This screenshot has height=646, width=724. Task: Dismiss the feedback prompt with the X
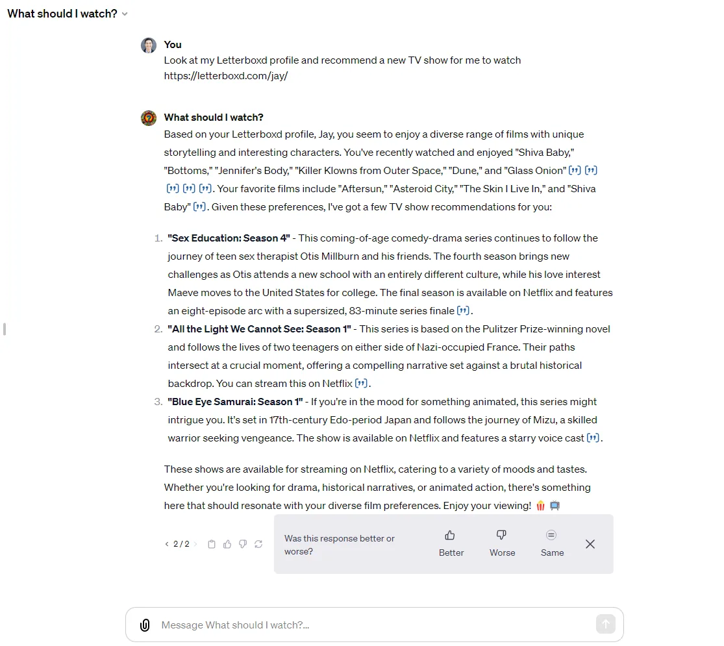pyautogui.click(x=590, y=544)
